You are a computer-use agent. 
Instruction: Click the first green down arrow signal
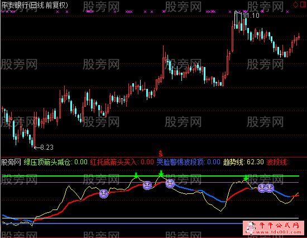click(x=136, y=175)
